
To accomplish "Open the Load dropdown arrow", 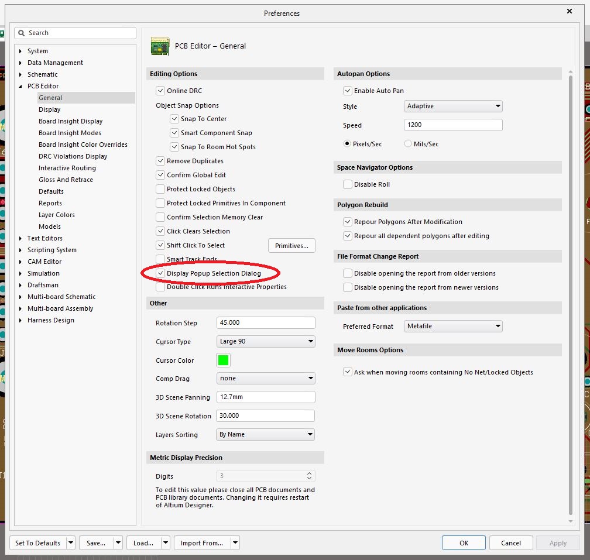I will 166,542.
